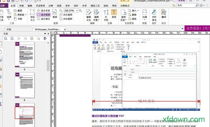This screenshot has width=210, height=127.
Task: Select page 5 thumbnail
Action: click(x=25, y=55)
